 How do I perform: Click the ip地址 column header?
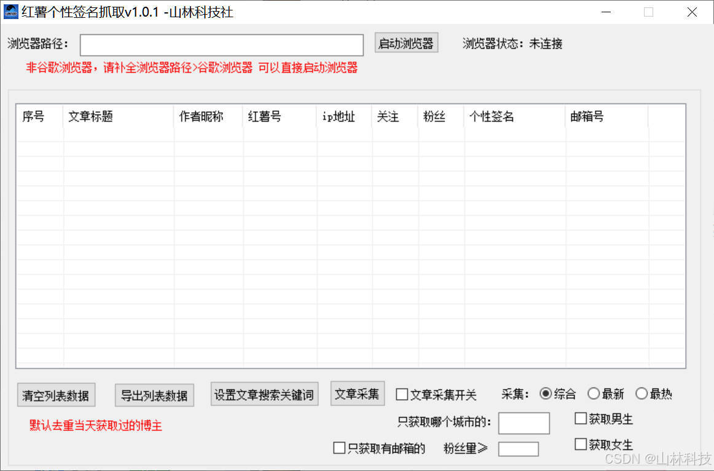tap(345, 117)
